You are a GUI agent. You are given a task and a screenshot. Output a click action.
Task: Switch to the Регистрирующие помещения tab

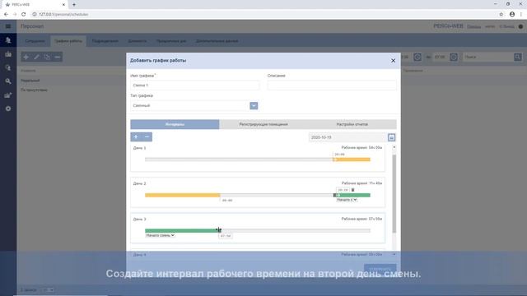[263, 124]
